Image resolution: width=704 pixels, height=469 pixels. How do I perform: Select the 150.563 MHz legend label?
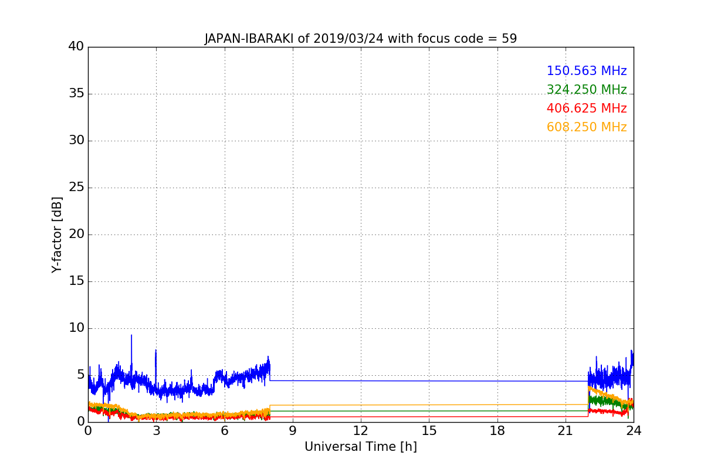(x=587, y=72)
